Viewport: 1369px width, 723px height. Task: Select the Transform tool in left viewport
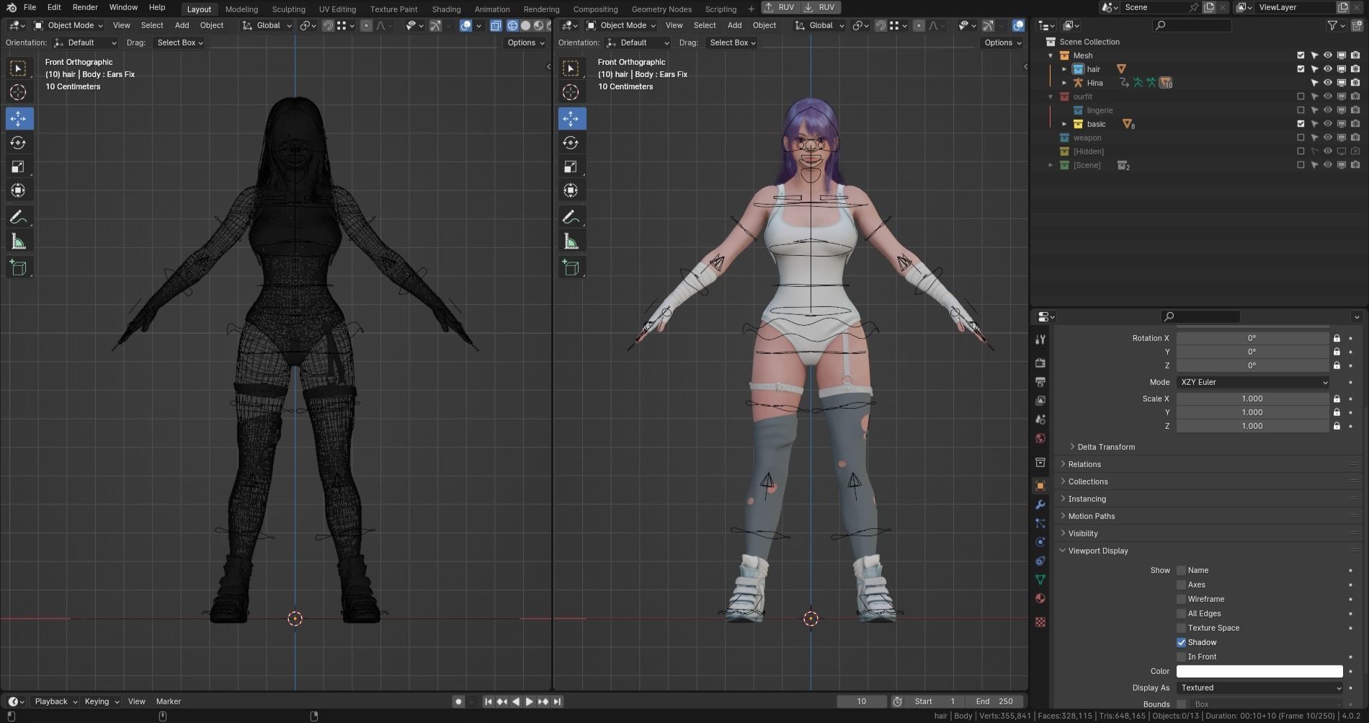[x=19, y=191]
